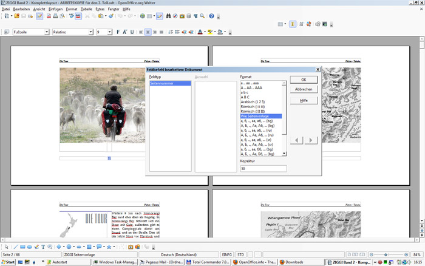
Task: Select the text tool in drawing toolbar
Action: tap(43, 247)
